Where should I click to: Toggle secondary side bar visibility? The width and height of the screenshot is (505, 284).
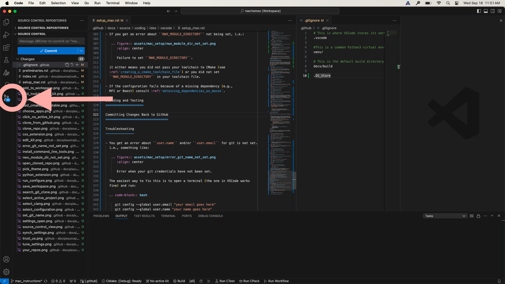[x=493, y=11]
